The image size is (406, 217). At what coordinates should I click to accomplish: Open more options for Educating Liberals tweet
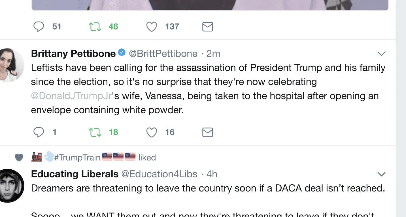coord(381,174)
